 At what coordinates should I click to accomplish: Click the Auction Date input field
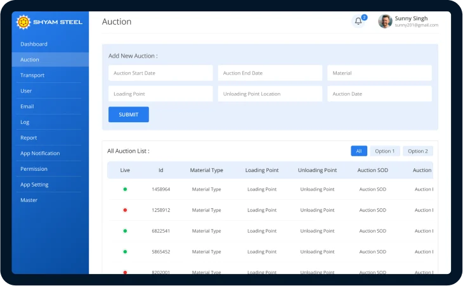[379, 94]
